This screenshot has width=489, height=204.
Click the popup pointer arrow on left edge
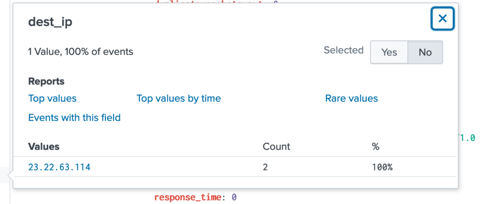11,176
